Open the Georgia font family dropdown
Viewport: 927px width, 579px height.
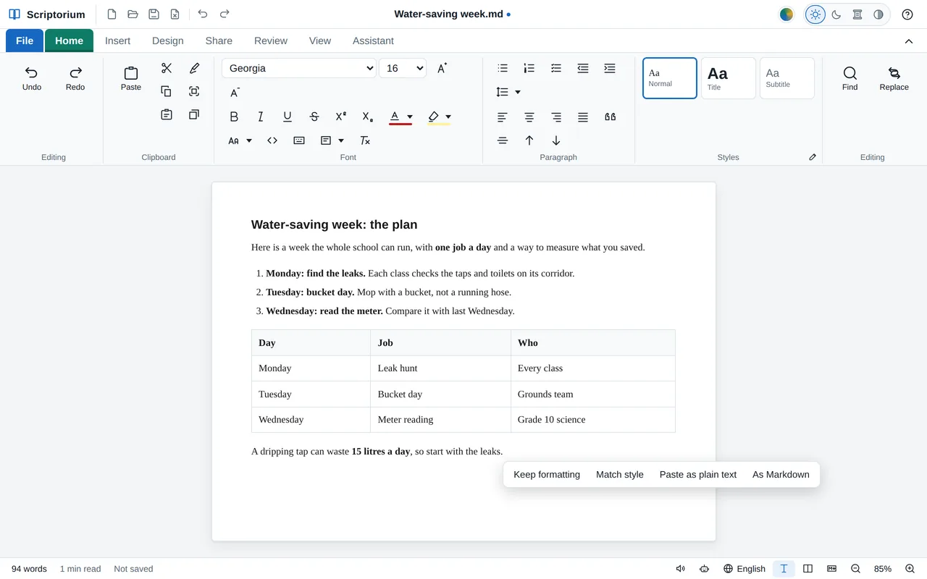pyautogui.click(x=299, y=68)
